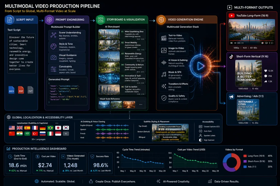Enable Closed Captions (CC)
280x186 pixels.
(x=209, y=127)
